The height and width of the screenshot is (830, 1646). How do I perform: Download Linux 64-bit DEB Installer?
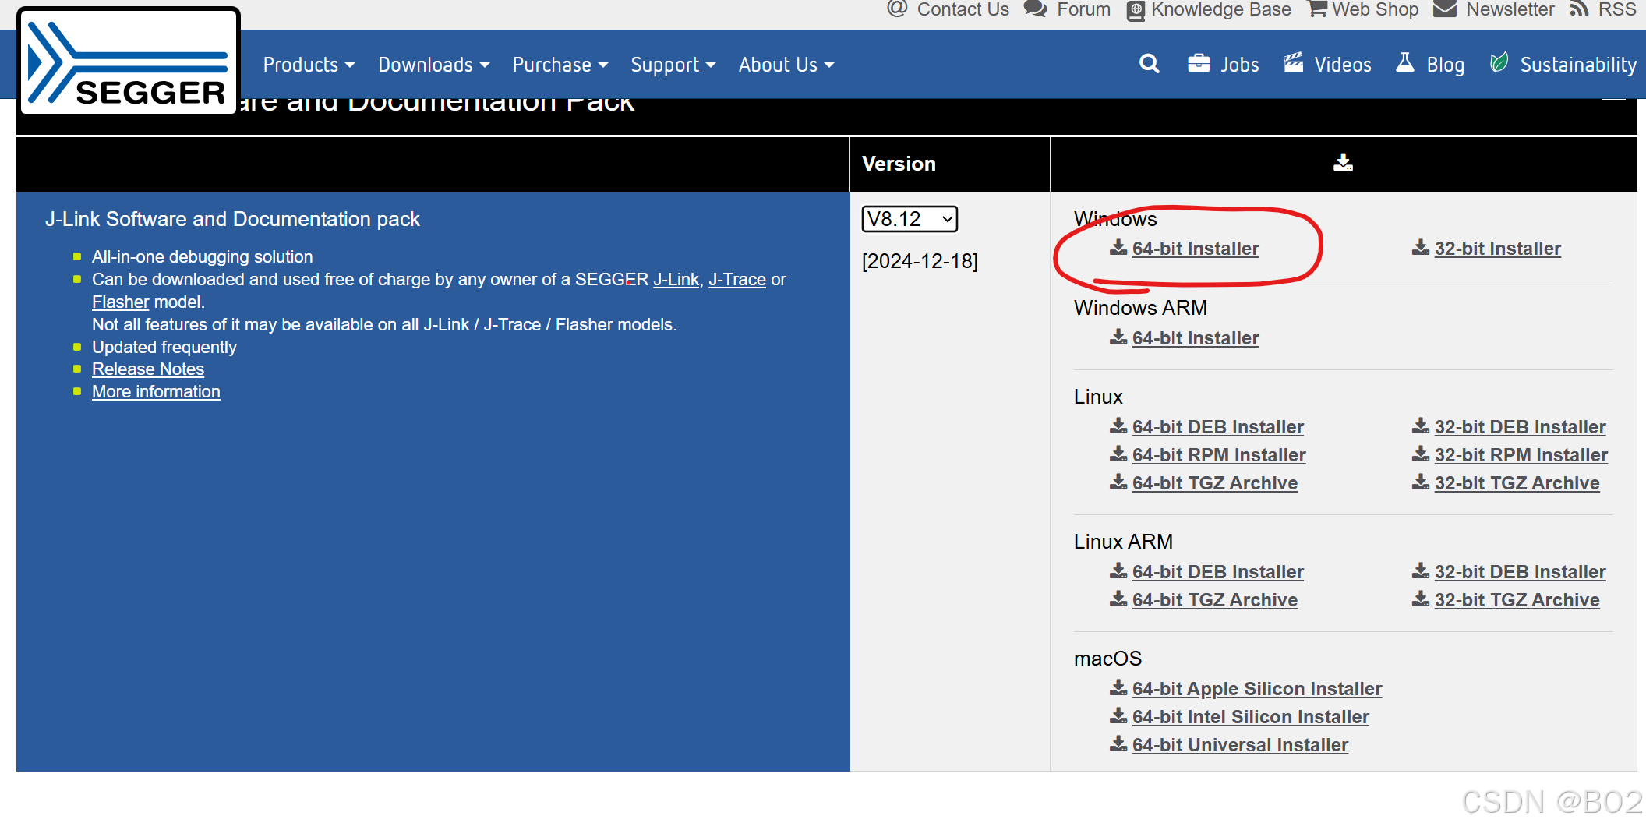1217,427
